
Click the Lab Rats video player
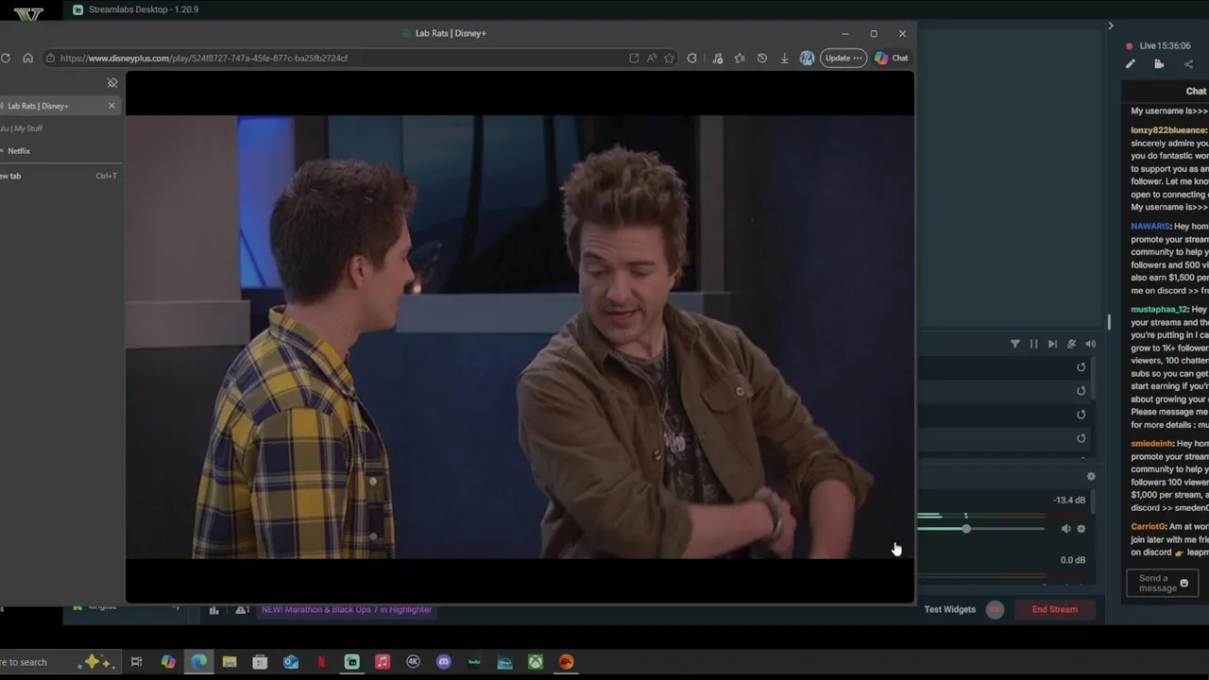pyautogui.click(x=519, y=337)
